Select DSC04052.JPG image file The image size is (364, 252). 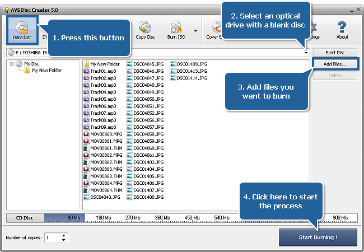pos(146,113)
